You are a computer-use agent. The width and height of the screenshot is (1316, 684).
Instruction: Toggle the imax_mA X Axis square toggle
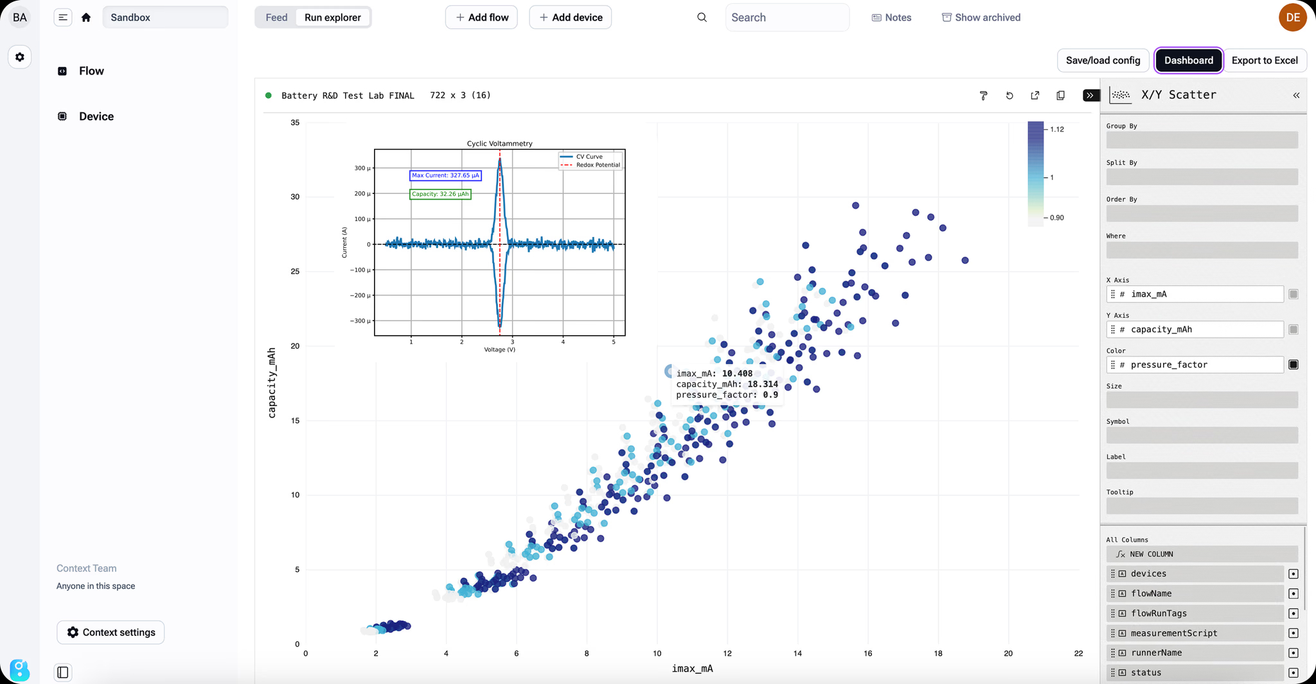click(x=1294, y=294)
